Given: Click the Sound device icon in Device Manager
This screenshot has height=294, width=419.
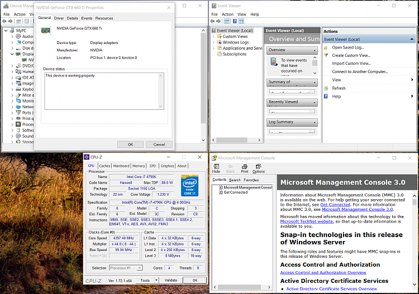Looking at the screenshot, I should click(18, 136).
